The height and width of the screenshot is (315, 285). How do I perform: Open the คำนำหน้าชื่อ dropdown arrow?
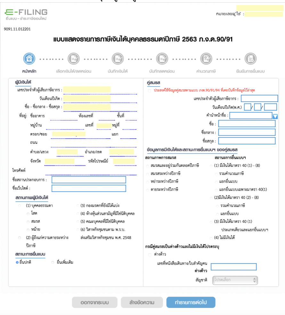pyautogui.click(x=275, y=116)
